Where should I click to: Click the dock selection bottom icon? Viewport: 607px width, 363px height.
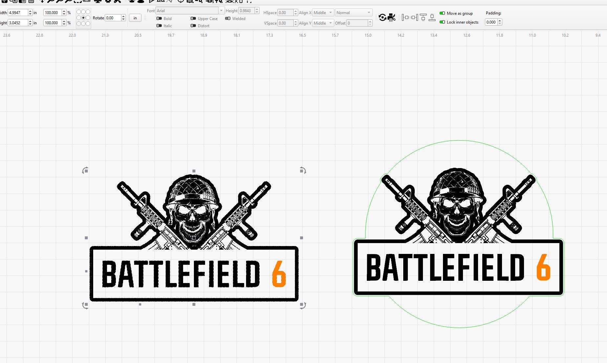tap(432, 17)
